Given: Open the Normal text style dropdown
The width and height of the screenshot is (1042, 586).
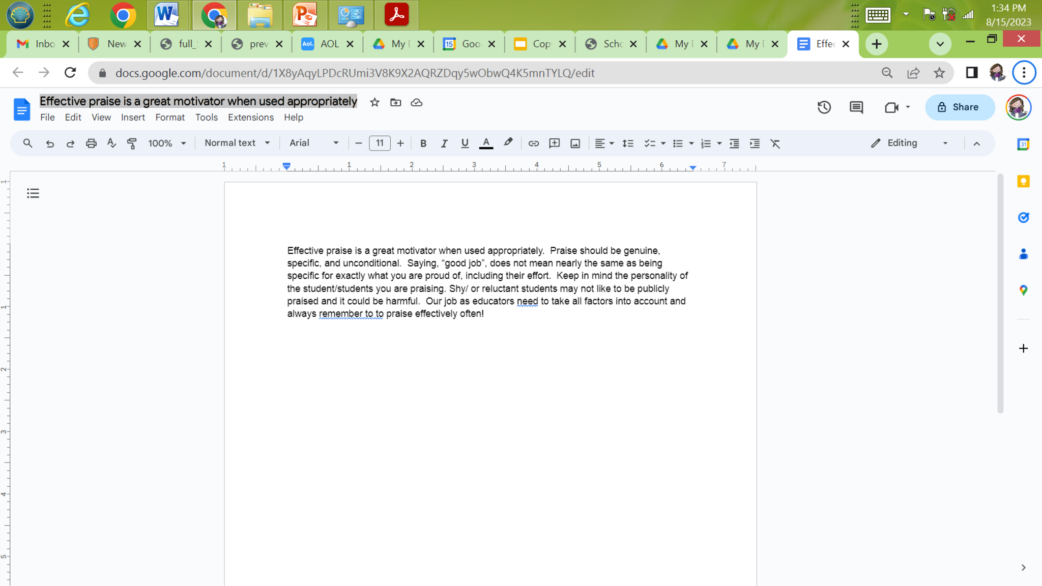Looking at the screenshot, I should click(237, 143).
